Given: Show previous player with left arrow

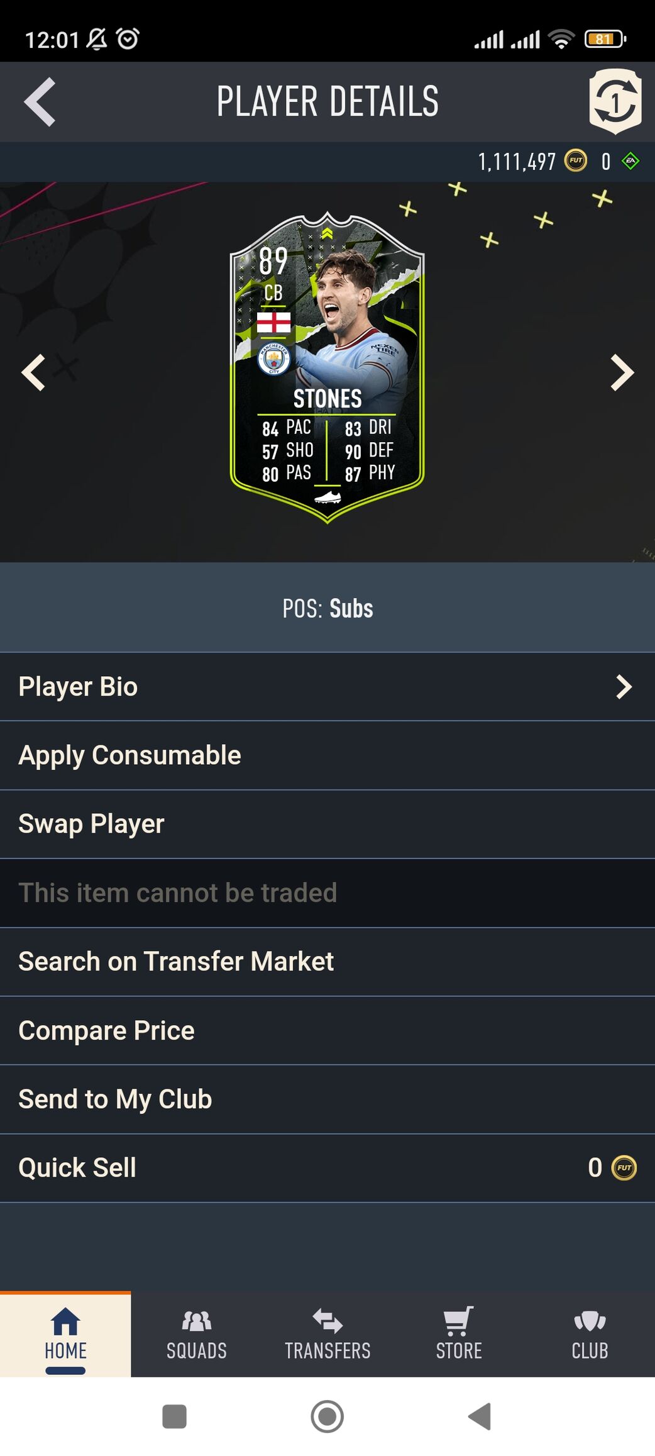Looking at the screenshot, I should pyautogui.click(x=33, y=372).
